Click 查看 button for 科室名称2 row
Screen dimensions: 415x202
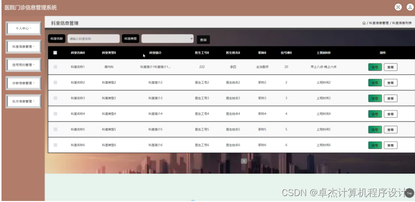coord(391,83)
